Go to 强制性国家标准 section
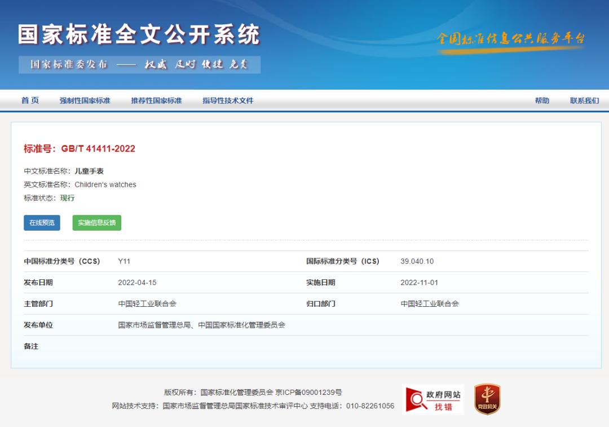 point(85,100)
